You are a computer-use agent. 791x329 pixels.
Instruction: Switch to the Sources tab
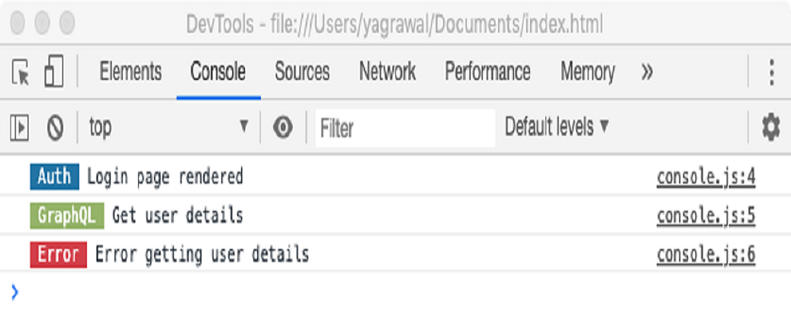pos(302,72)
